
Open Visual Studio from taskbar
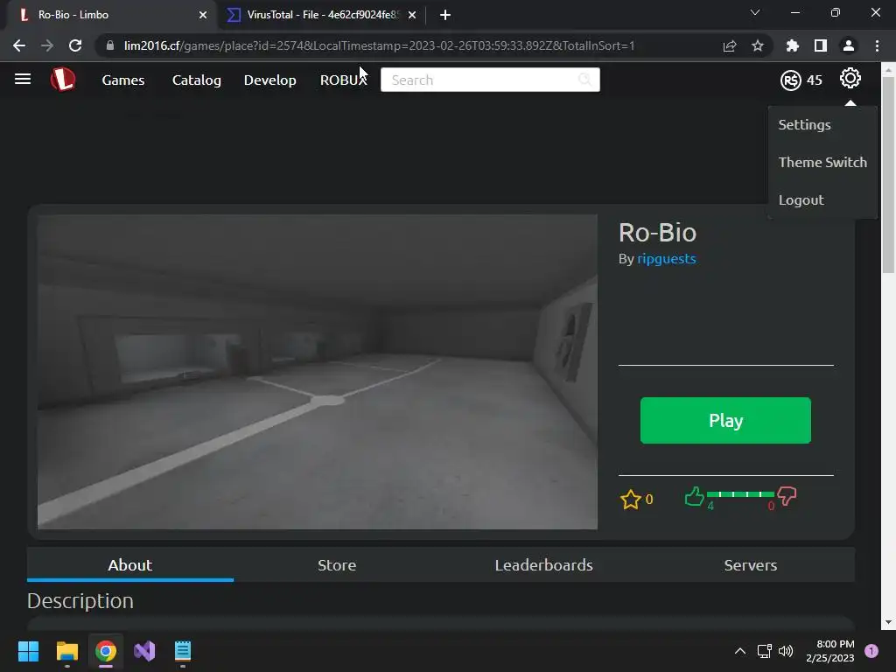click(x=144, y=651)
